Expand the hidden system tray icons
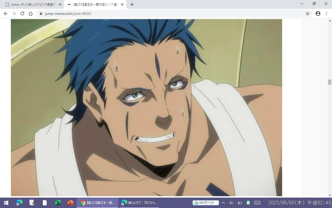Screen dimensions: 332x208 click(223, 203)
